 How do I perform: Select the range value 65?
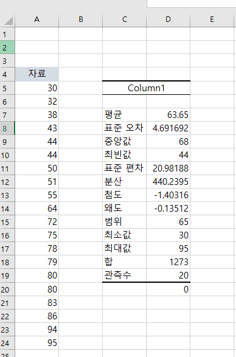[x=168, y=222]
